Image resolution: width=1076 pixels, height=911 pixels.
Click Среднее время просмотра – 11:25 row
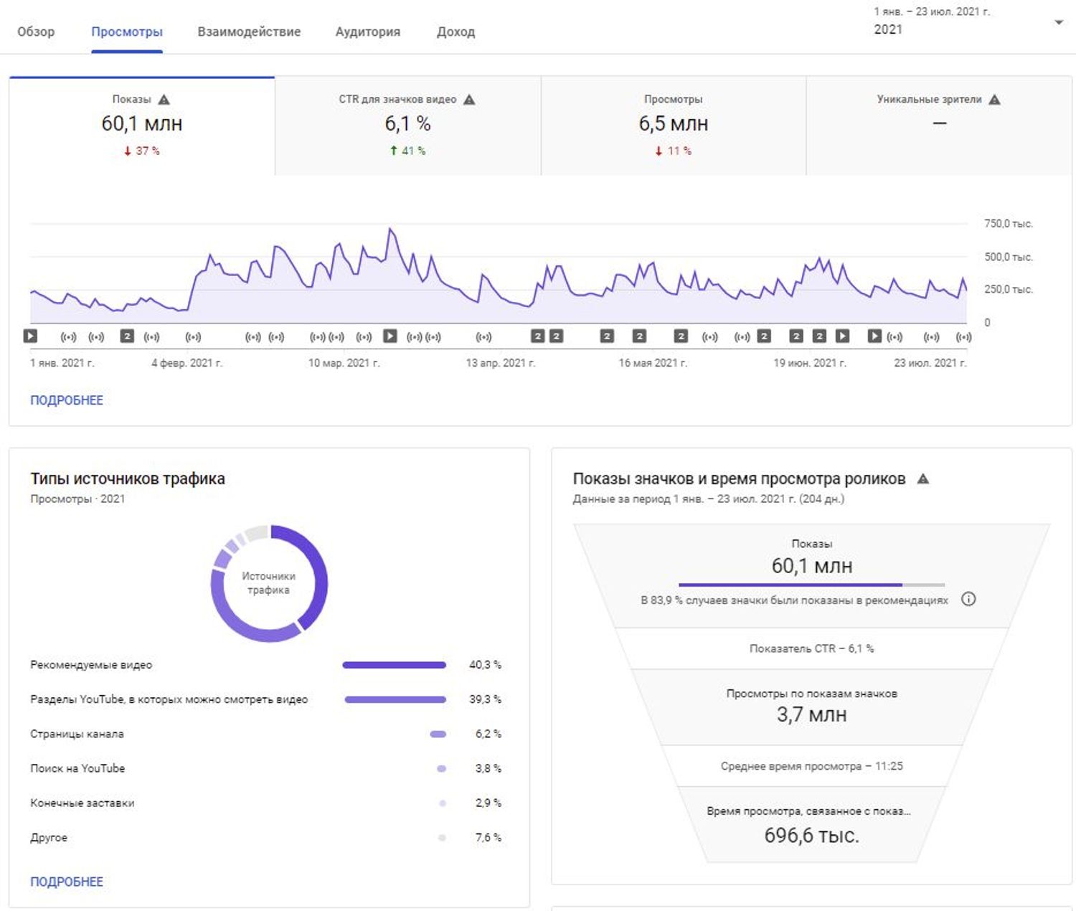(x=812, y=766)
